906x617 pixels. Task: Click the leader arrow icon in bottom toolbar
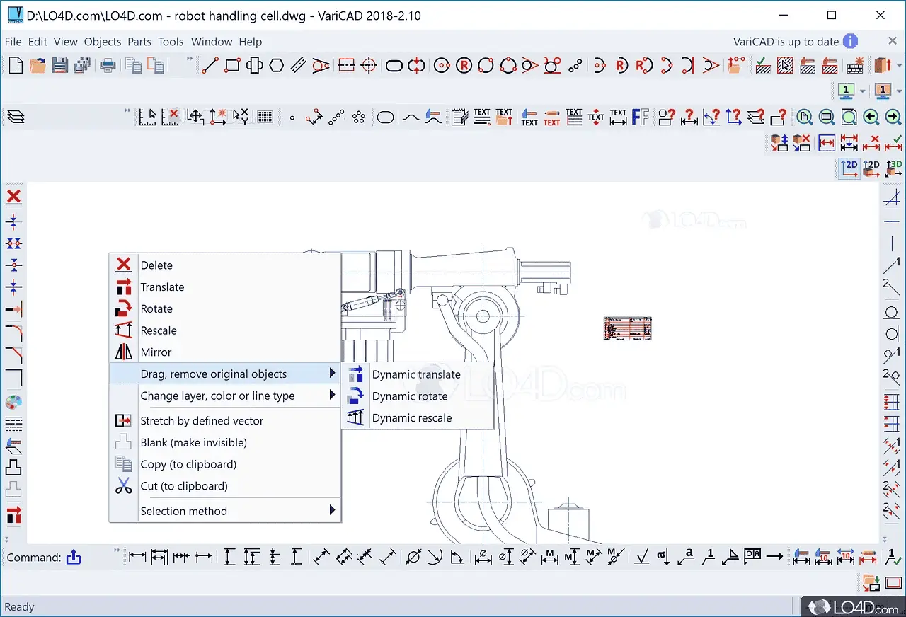774,558
